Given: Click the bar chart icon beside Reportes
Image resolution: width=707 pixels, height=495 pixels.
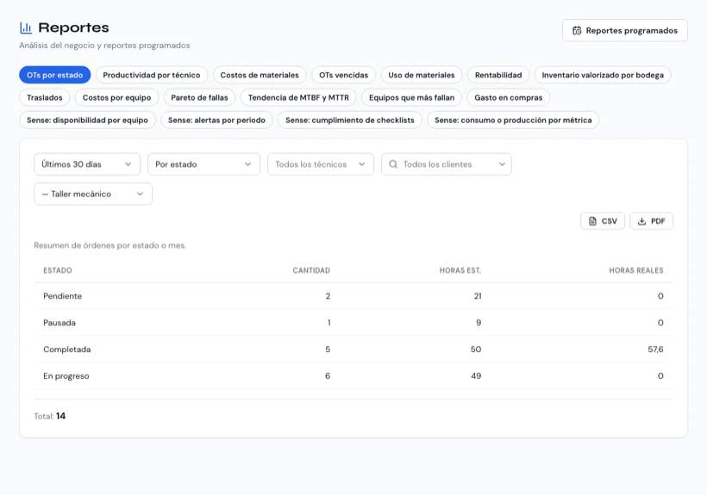Looking at the screenshot, I should (x=26, y=28).
